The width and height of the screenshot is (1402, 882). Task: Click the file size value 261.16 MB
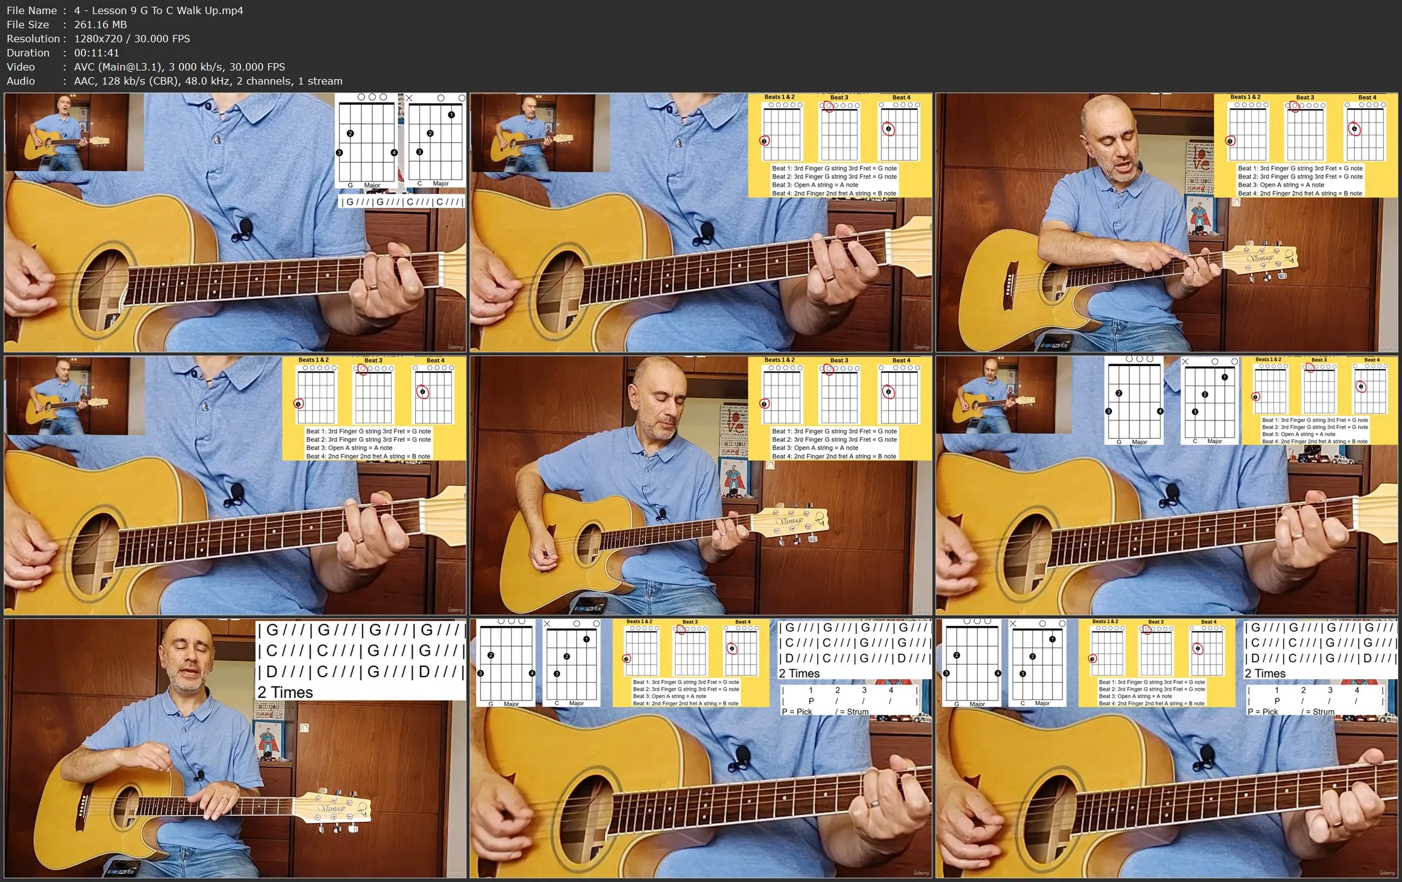click(101, 25)
